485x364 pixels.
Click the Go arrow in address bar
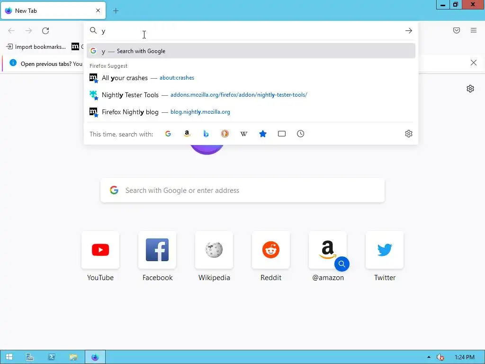coord(409,31)
